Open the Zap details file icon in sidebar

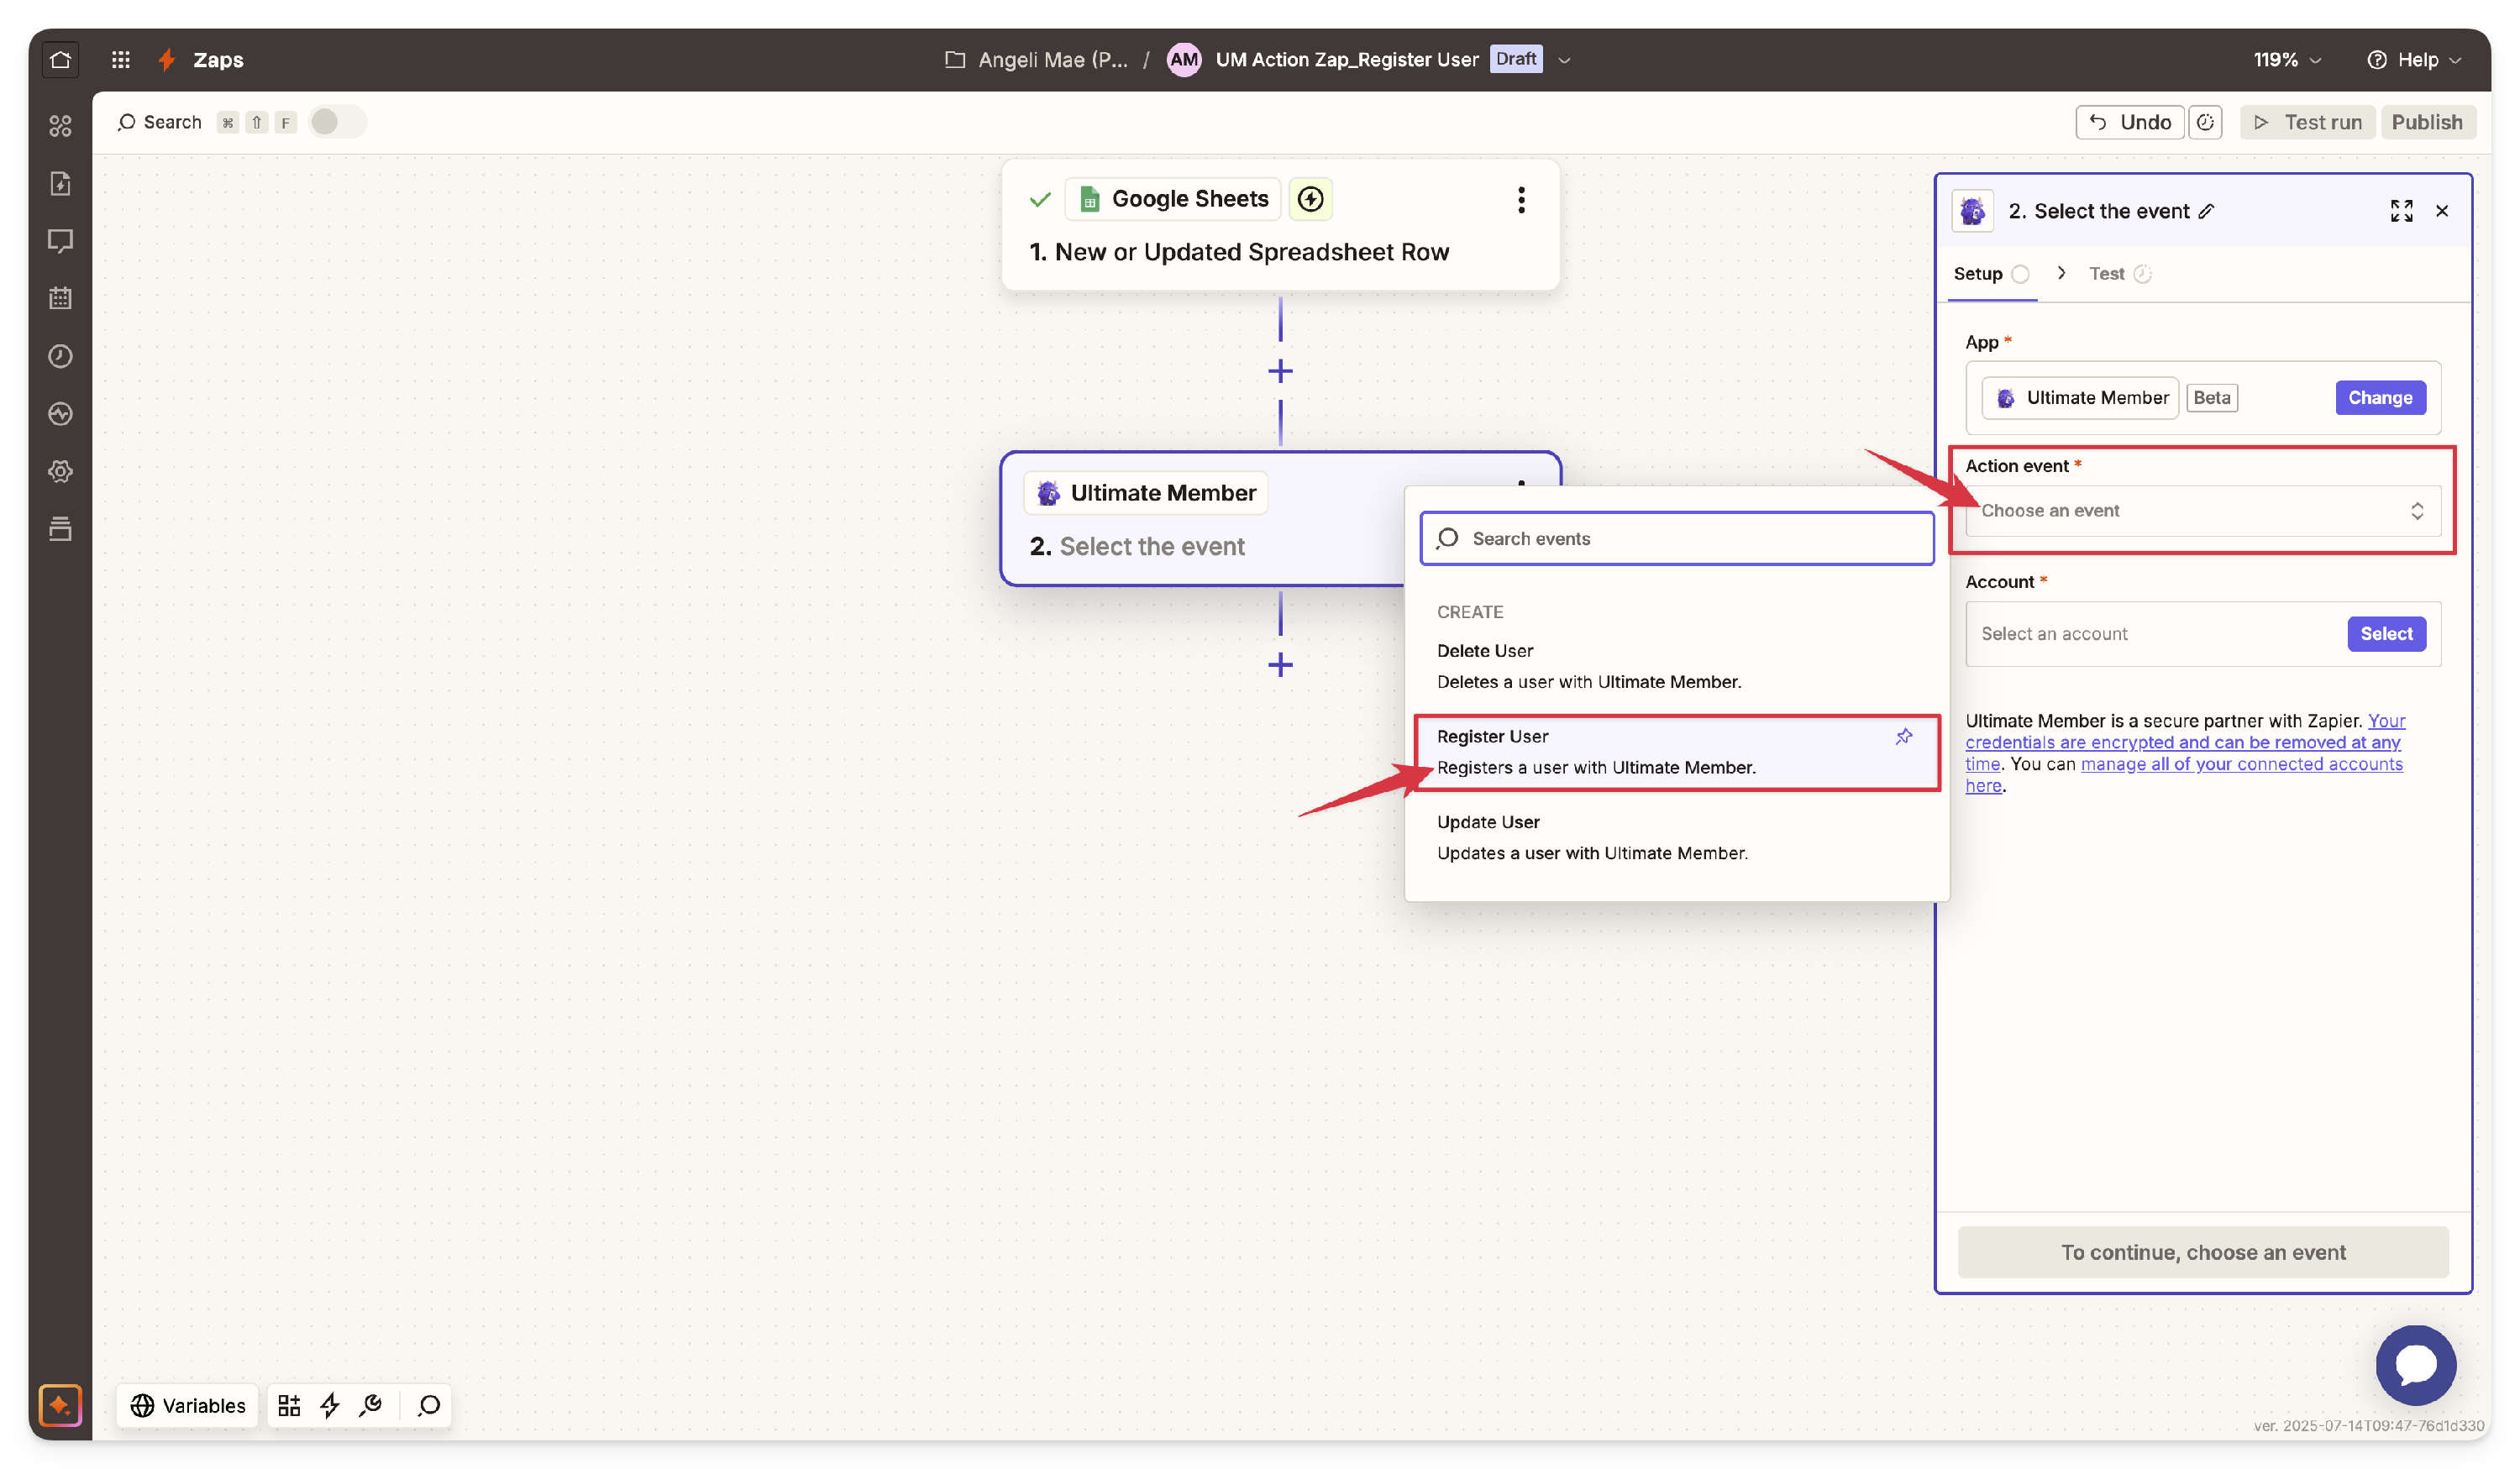point(61,184)
